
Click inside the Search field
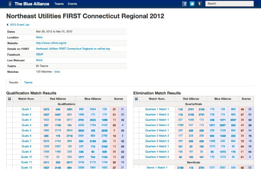point(229,4)
